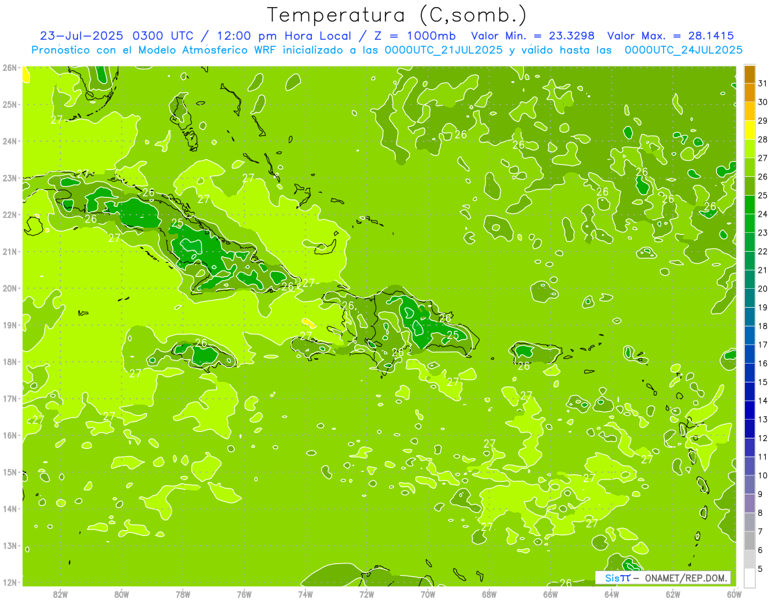Click the 12N latitude axis label
The width and height of the screenshot is (780, 603).
[10, 582]
